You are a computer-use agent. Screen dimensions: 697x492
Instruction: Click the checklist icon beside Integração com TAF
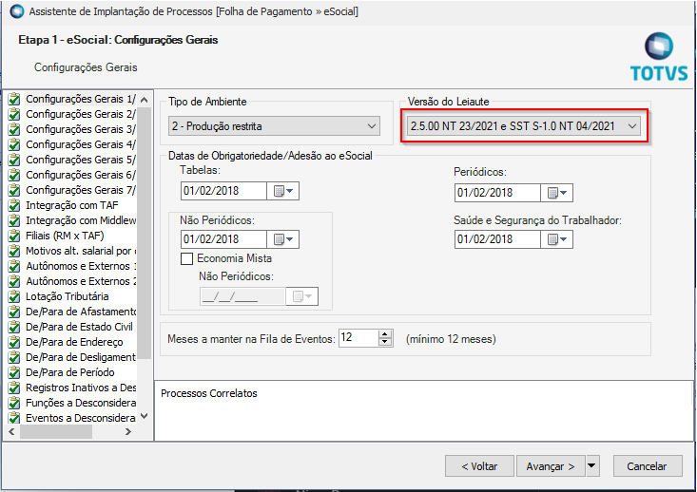pos(14,205)
